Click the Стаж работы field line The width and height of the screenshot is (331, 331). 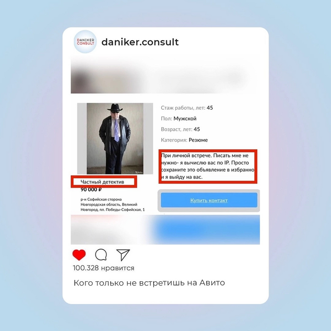pyautogui.click(x=187, y=108)
